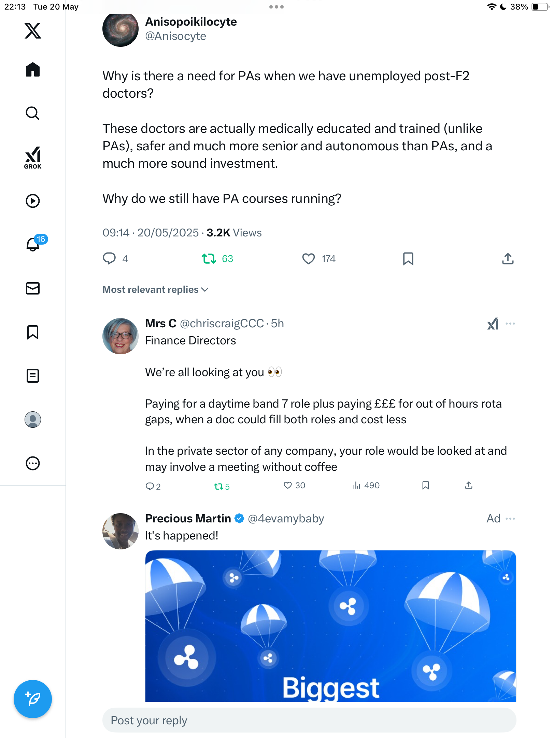
Task: Open the sidebar Bookmarks icon
Action: point(33,332)
